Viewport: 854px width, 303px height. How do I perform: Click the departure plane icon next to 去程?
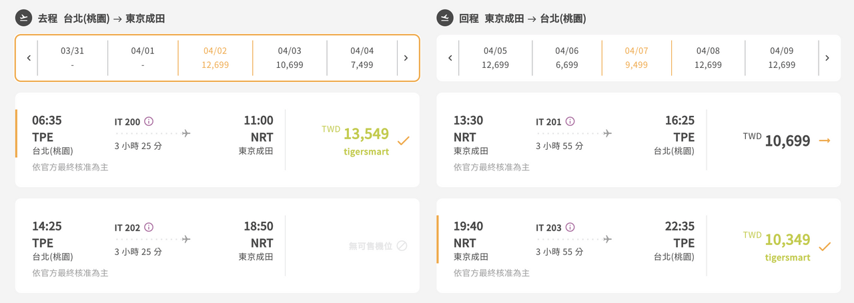(23, 18)
